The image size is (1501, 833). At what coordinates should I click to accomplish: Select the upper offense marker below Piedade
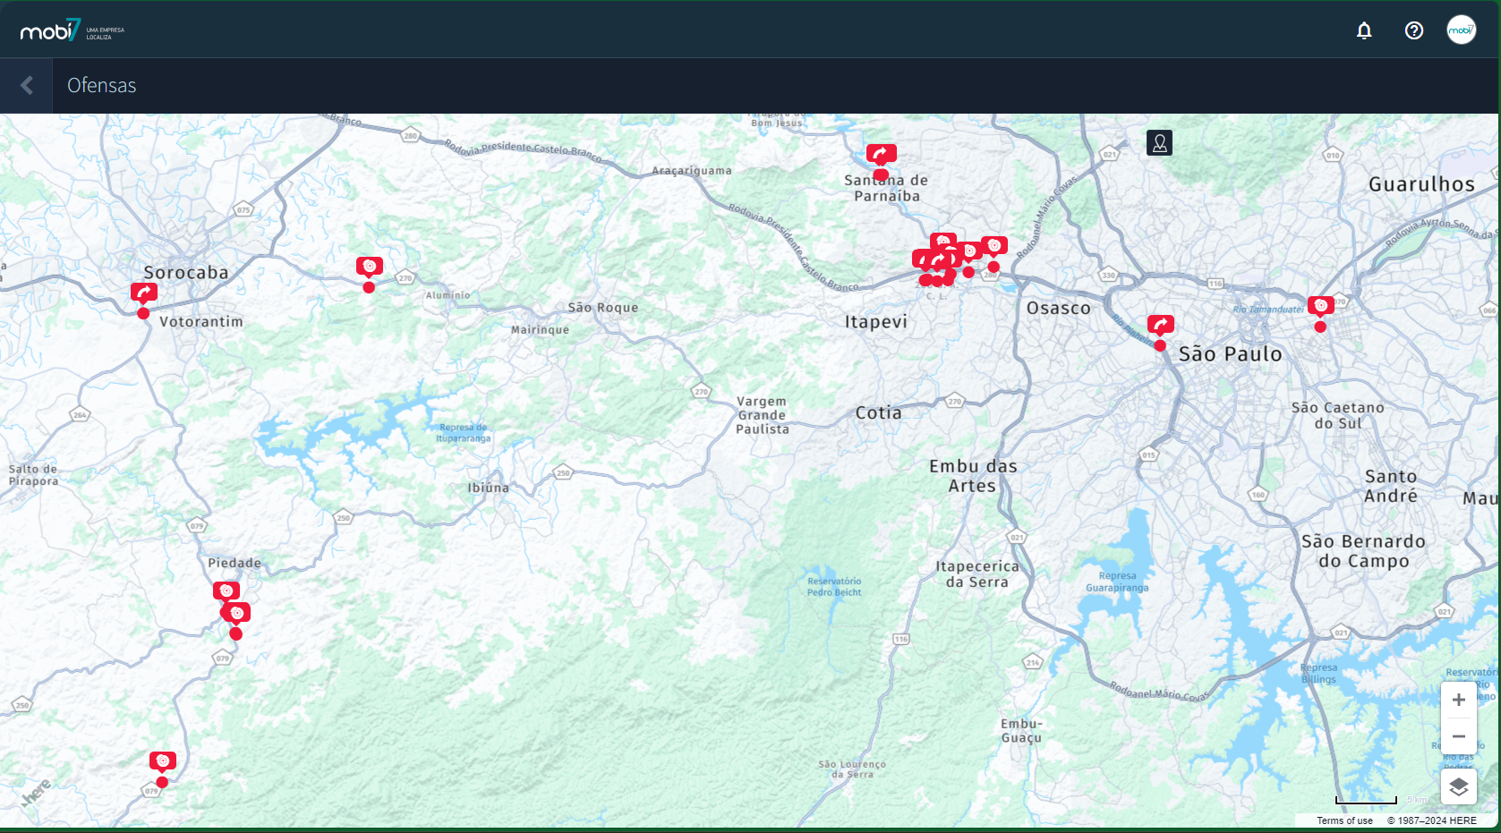click(x=226, y=591)
